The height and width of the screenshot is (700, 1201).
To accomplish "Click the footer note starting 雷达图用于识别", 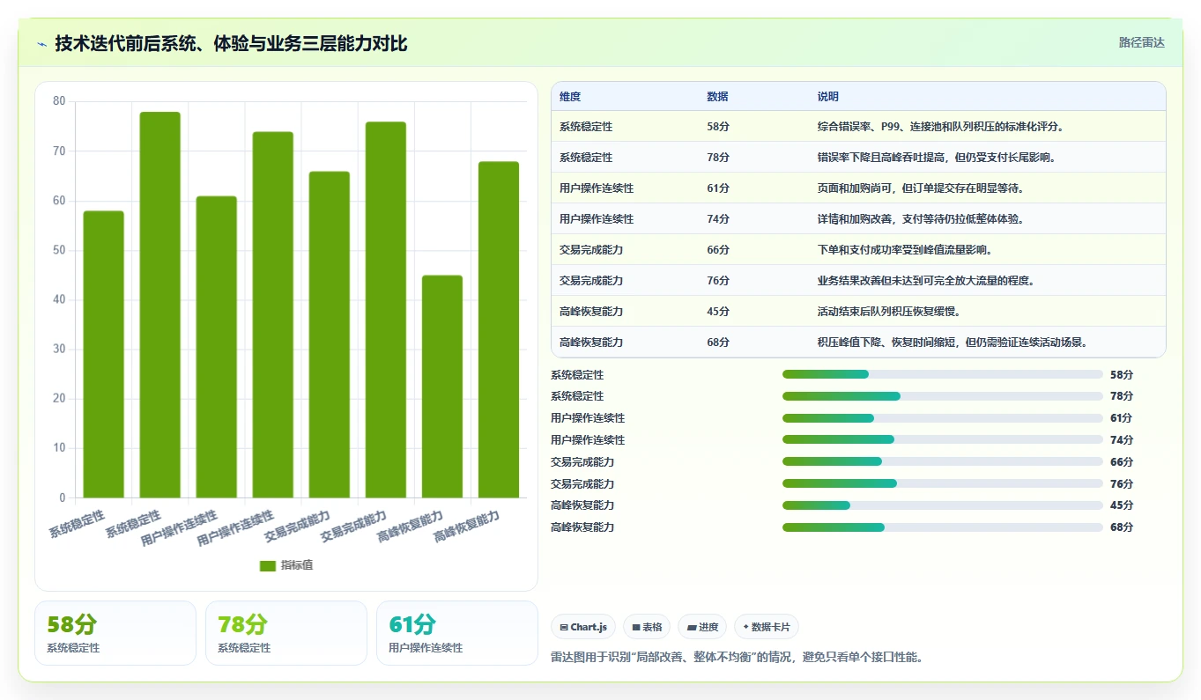I will click(x=737, y=658).
